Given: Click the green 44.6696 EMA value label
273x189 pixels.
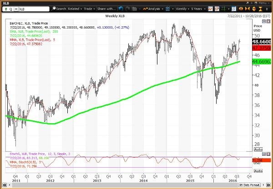Looking at the screenshot, I should 262,61.
